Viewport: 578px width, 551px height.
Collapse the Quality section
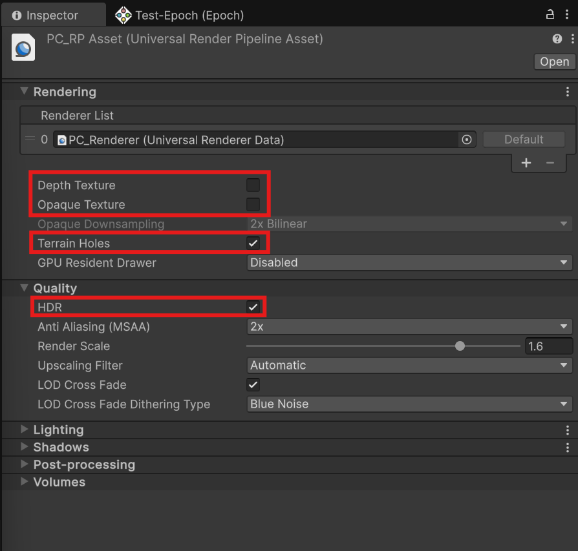tap(25, 287)
